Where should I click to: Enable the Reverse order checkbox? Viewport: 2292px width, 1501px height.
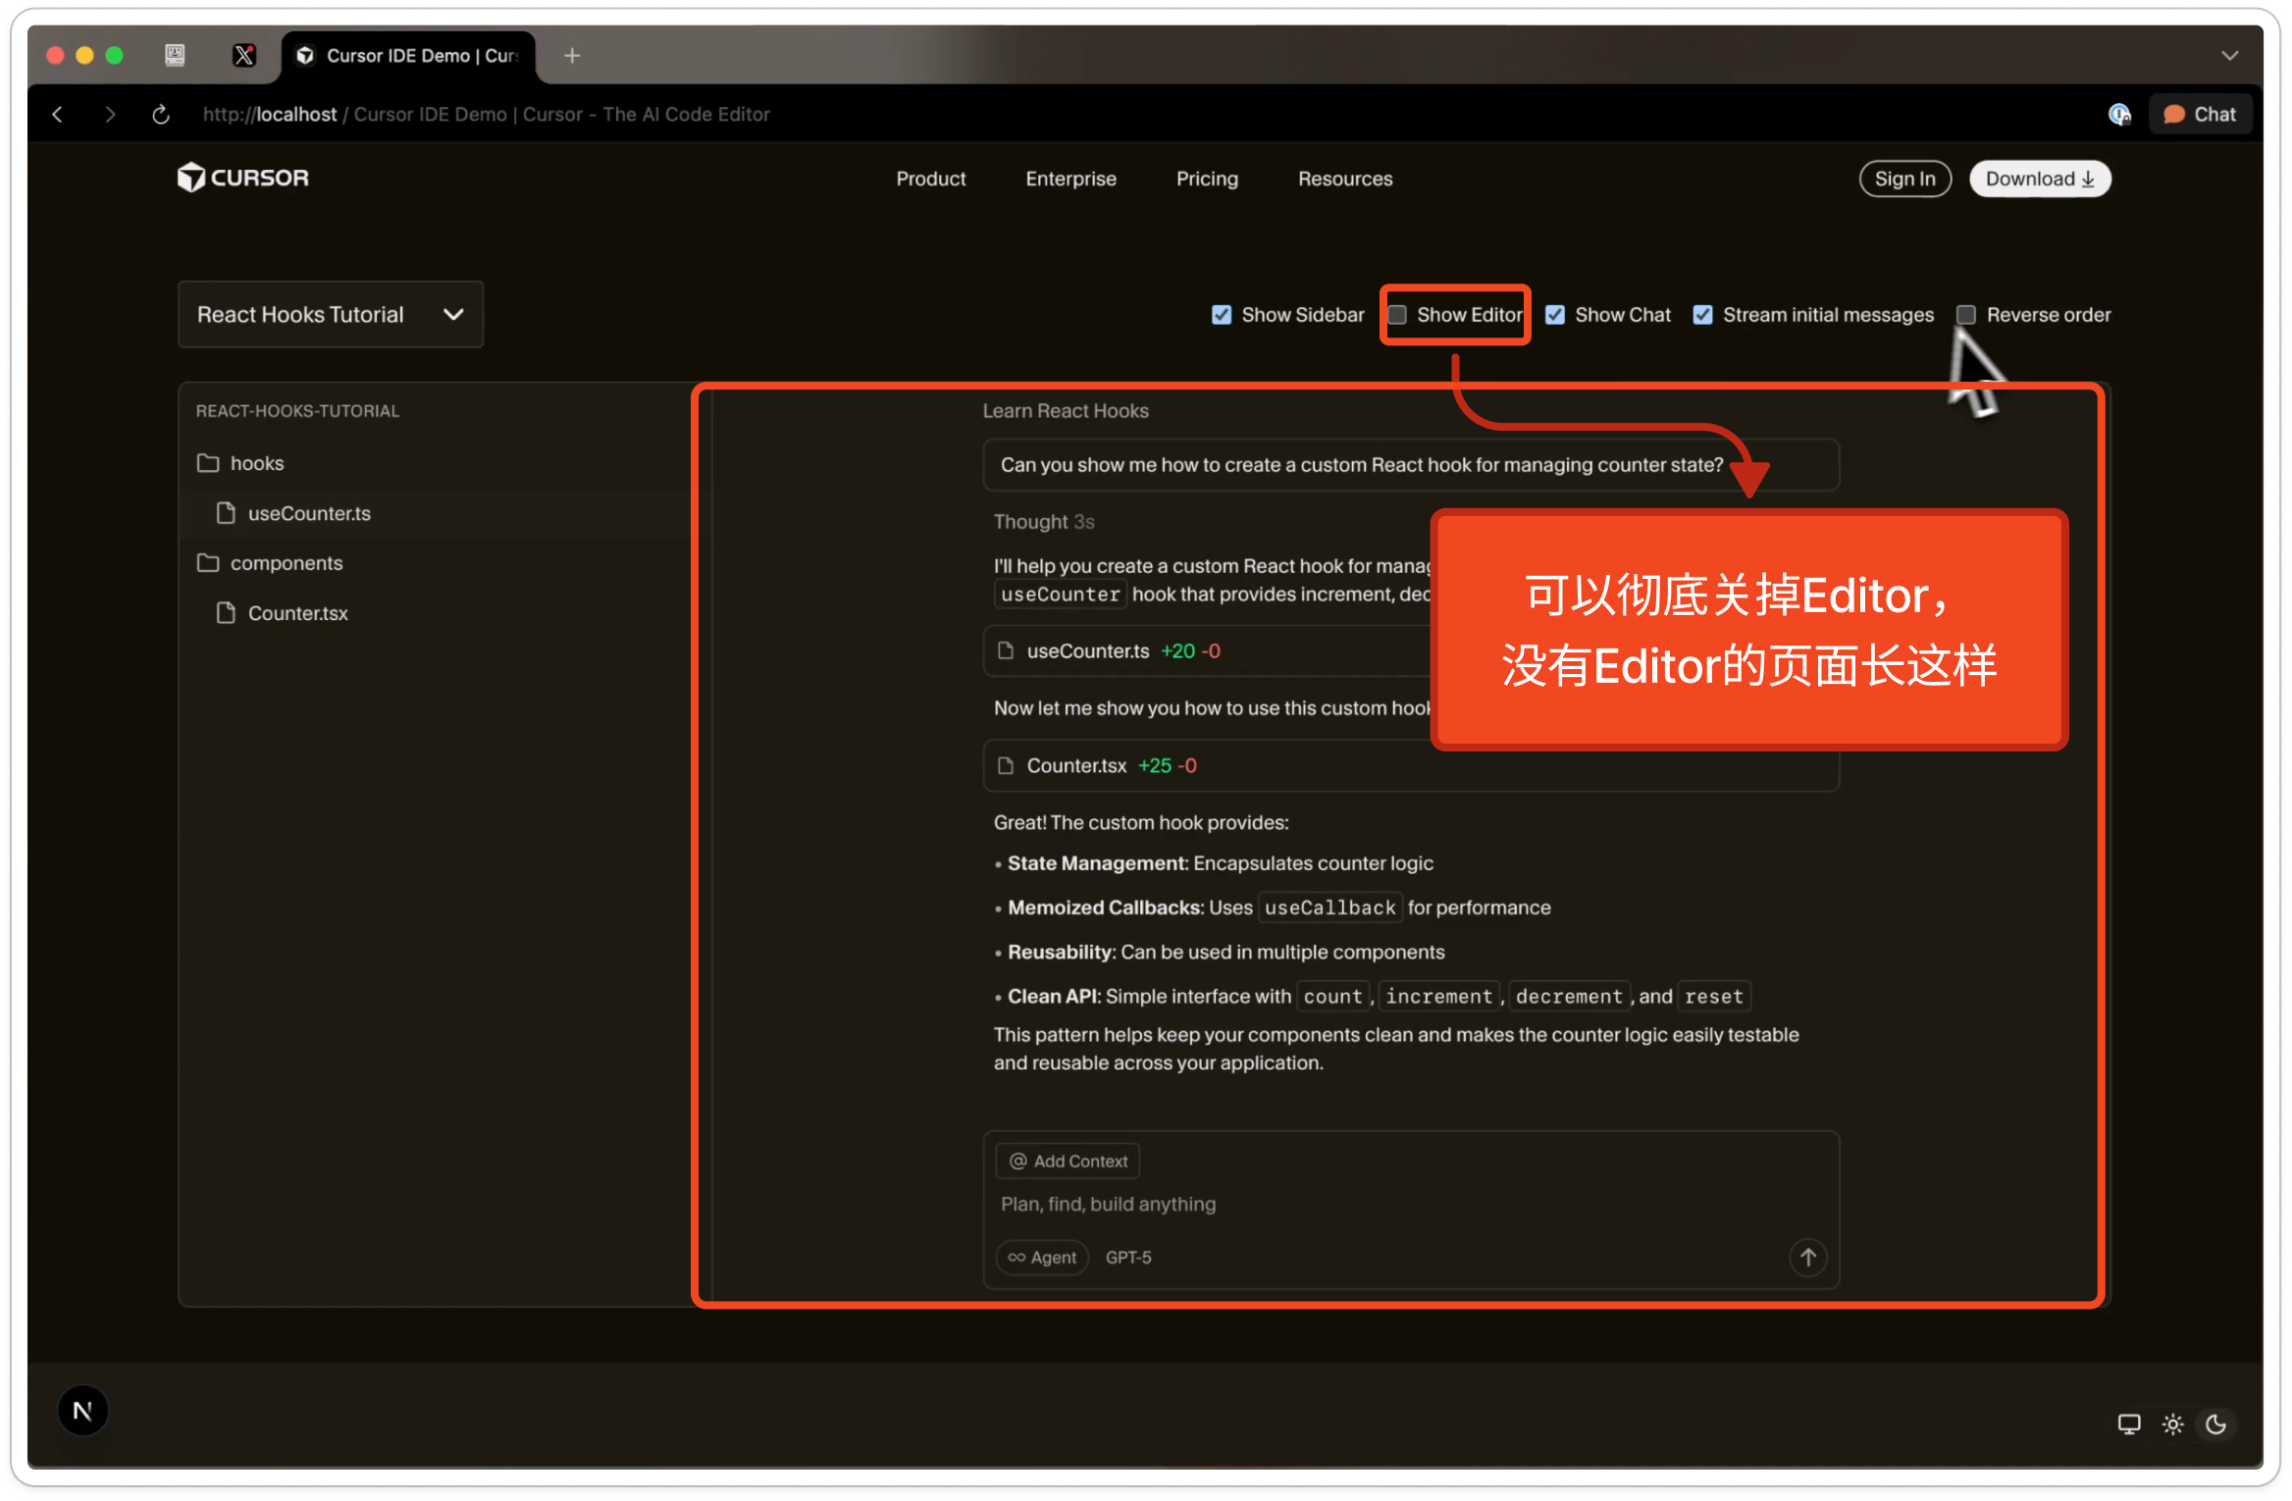(x=1966, y=315)
